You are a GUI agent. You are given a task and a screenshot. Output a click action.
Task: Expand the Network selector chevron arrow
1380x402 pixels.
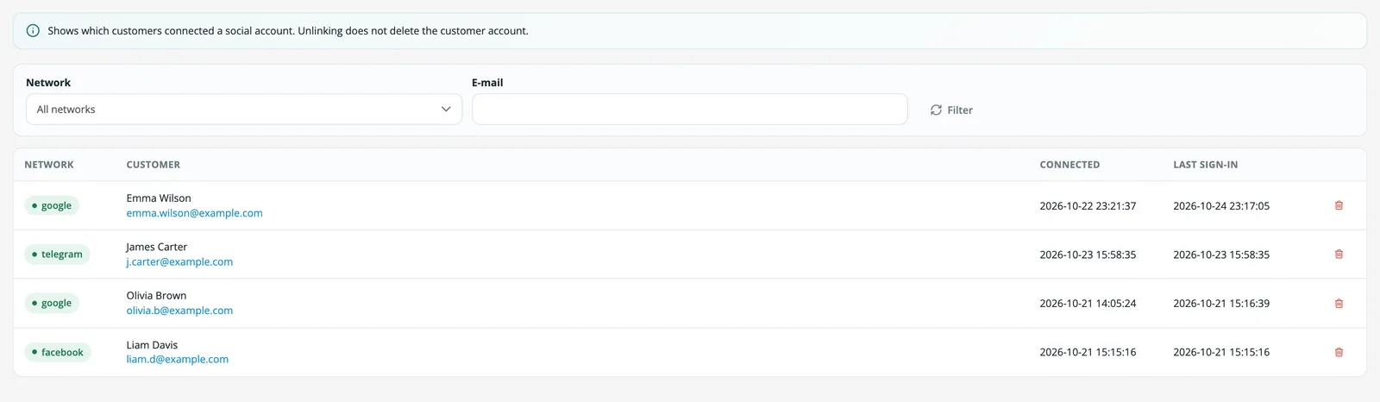click(446, 110)
